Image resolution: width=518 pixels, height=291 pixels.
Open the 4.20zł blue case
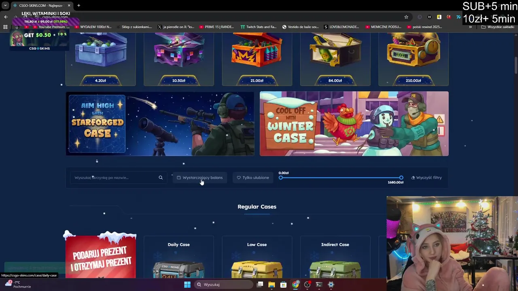[x=100, y=59]
